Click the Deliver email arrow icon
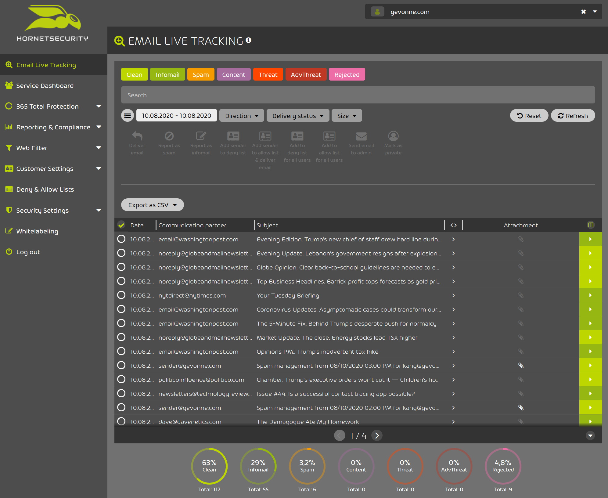608x498 pixels. pyautogui.click(x=137, y=136)
